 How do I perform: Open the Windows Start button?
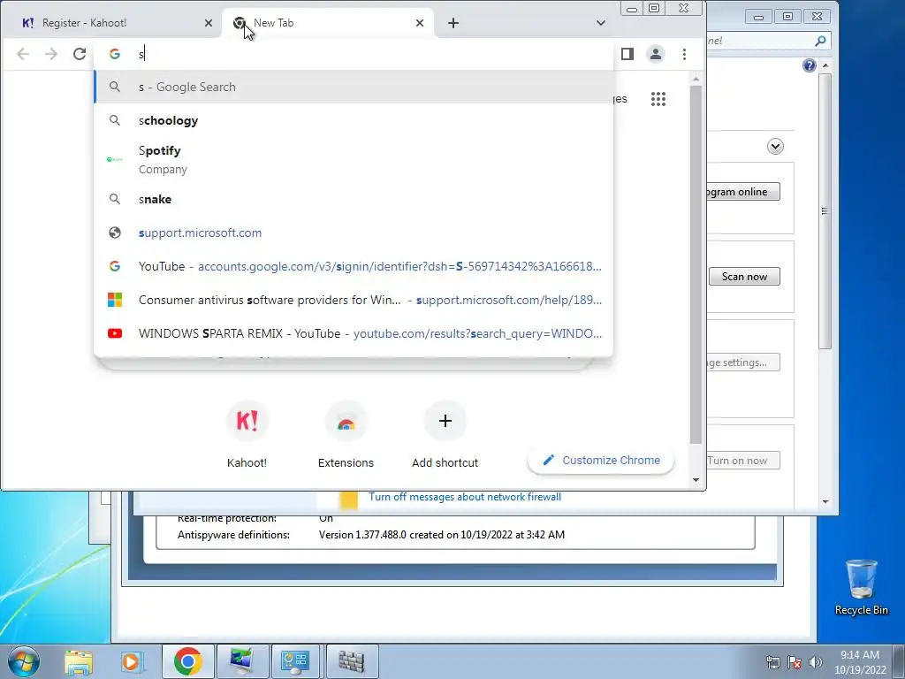pos(23,661)
